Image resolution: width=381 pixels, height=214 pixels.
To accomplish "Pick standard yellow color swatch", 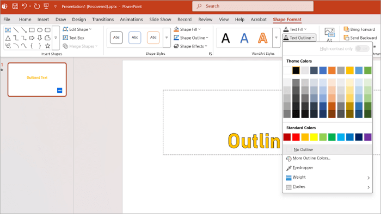I will coord(314,137).
